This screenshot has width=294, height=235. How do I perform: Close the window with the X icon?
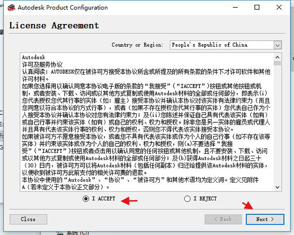coord(279,7)
